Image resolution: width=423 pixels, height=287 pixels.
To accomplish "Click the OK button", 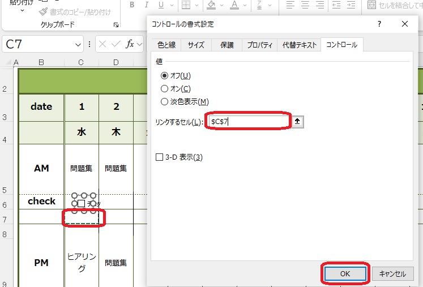I will [x=345, y=273].
